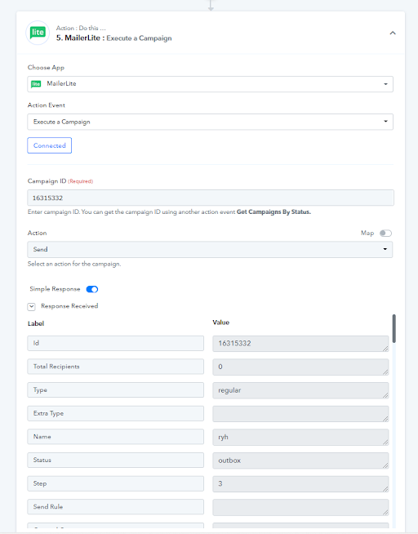
Task: Click the resize grip on Type value box
Action: click(x=385, y=395)
